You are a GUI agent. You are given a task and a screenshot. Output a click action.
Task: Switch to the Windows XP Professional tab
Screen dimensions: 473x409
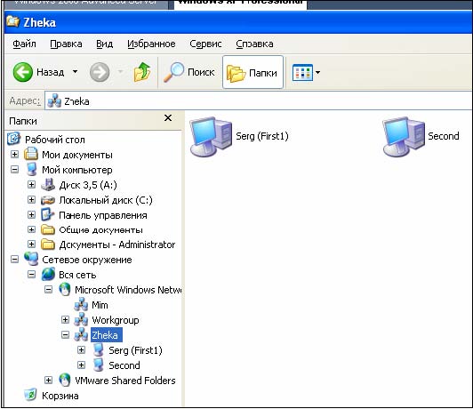(240, 4)
